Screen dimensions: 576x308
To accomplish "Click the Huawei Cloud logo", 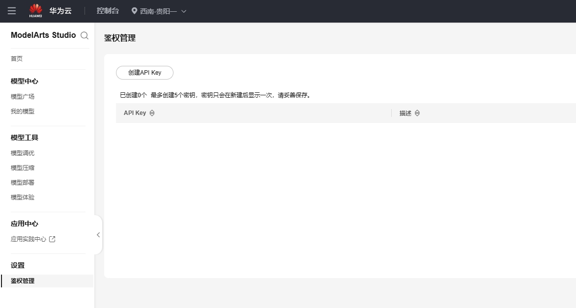I will pyautogui.click(x=36, y=11).
